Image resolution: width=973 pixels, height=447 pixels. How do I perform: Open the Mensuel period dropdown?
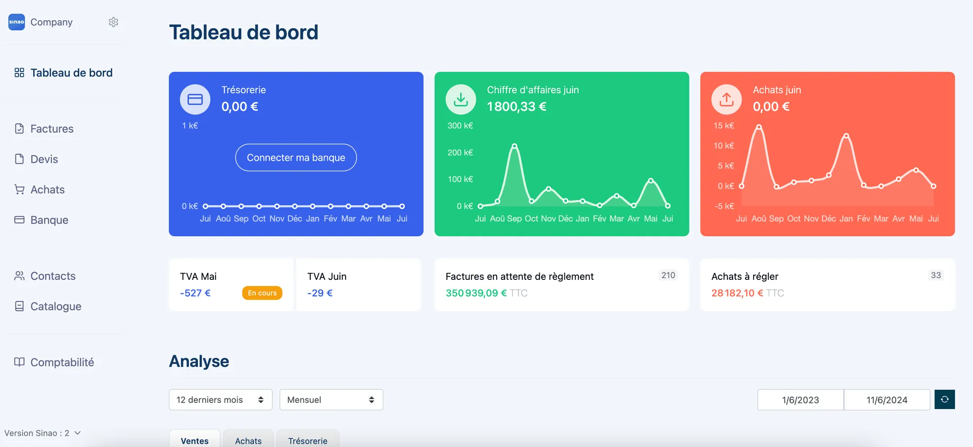[331, 400]
